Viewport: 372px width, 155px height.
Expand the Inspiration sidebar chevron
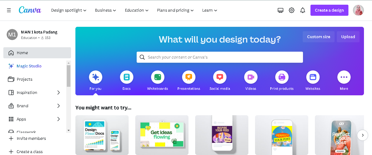pyautogui.click(x=58, y=93)
